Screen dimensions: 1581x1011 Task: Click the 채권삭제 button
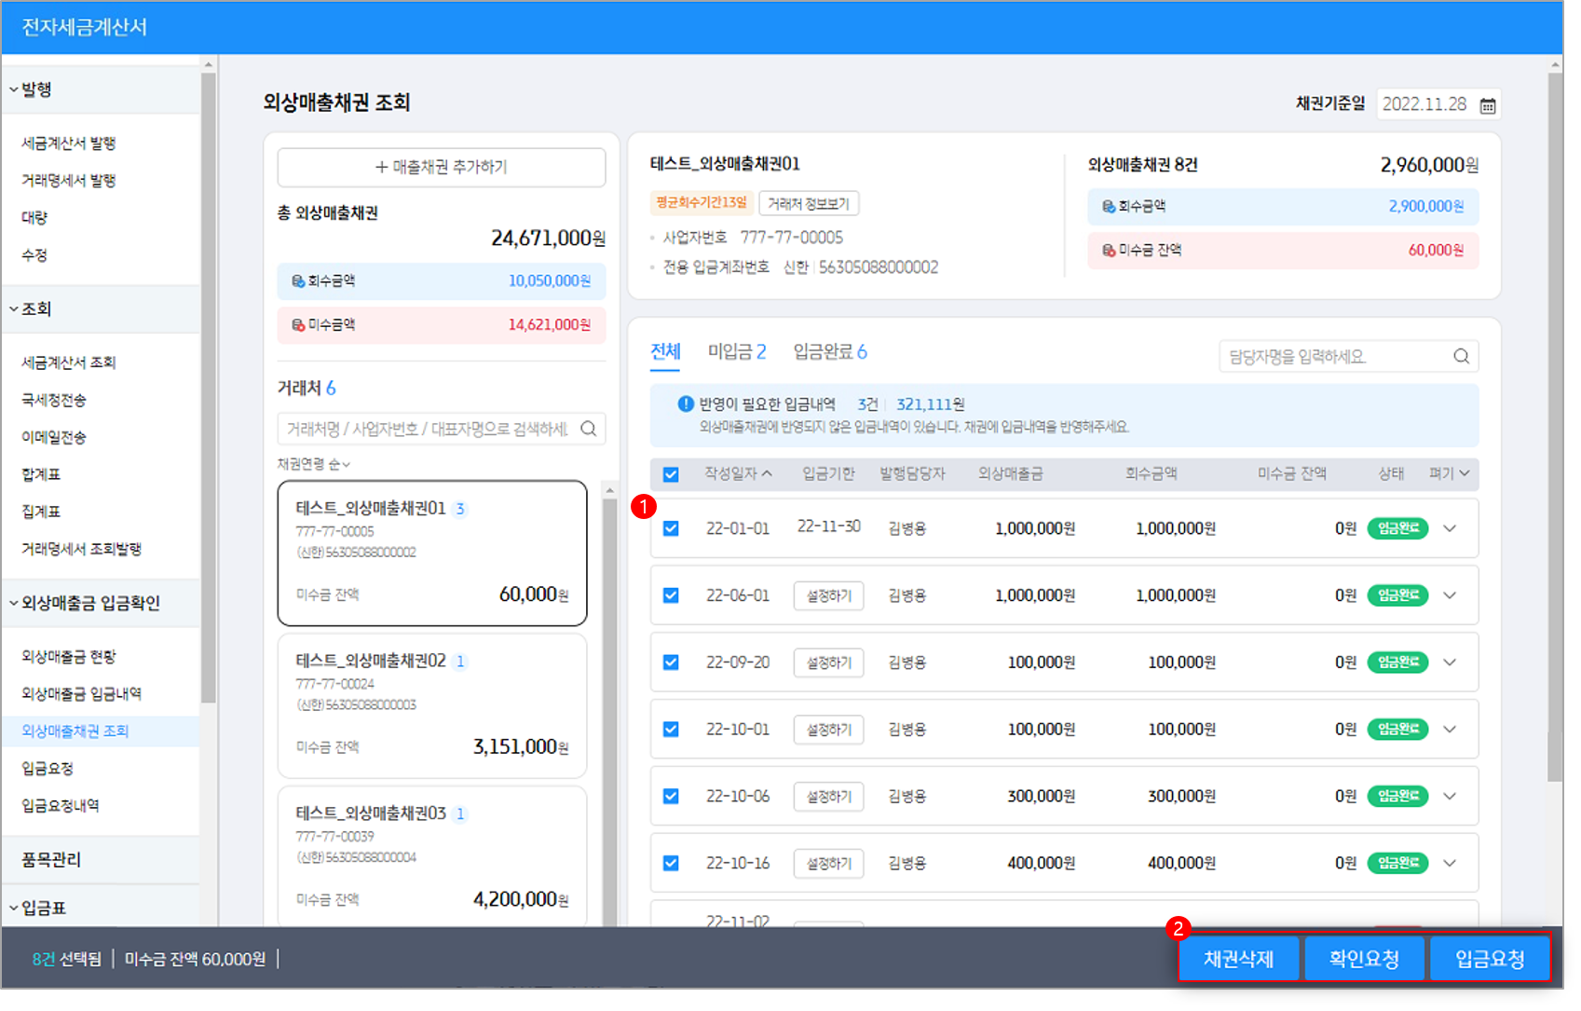[x=1238, y=959]
